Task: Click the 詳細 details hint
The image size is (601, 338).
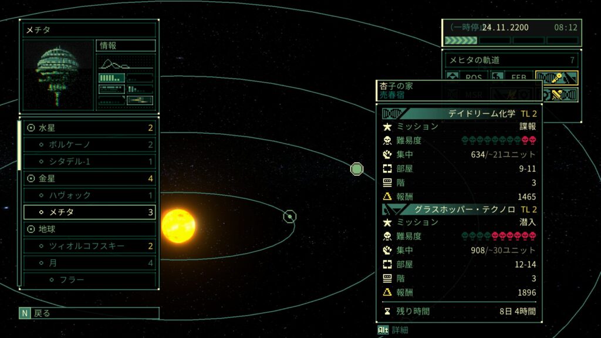Action: coord(400,330)
